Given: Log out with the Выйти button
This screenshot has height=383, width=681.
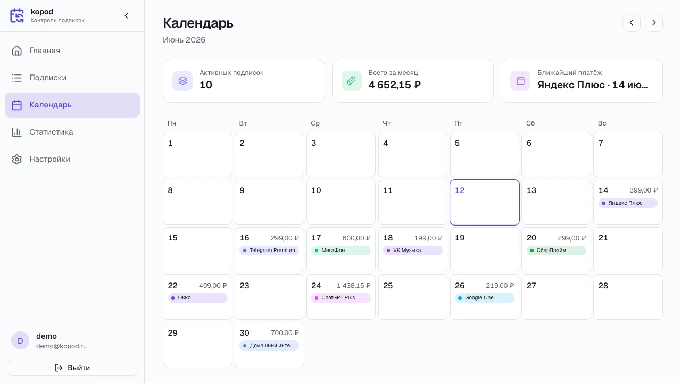Looking at the screenshot, I should click(x=72, y=368).
